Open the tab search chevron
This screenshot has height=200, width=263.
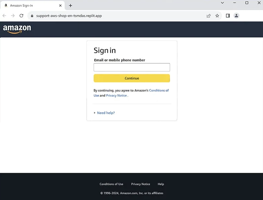222,3
